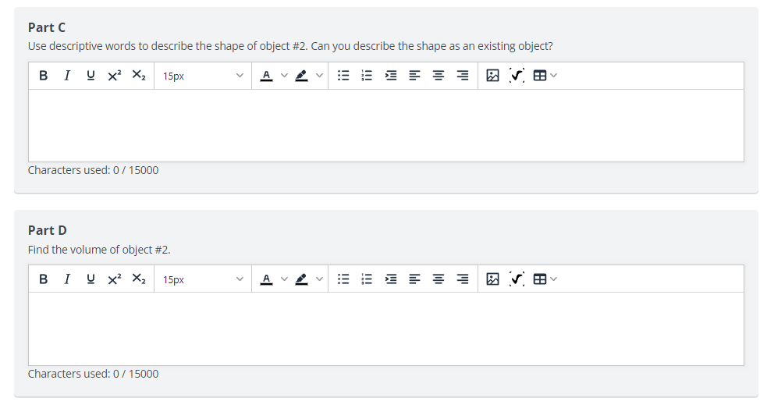Screen dimensions: 760x419
Task: Open equation editor in Part D
Action: coord(517,279)
